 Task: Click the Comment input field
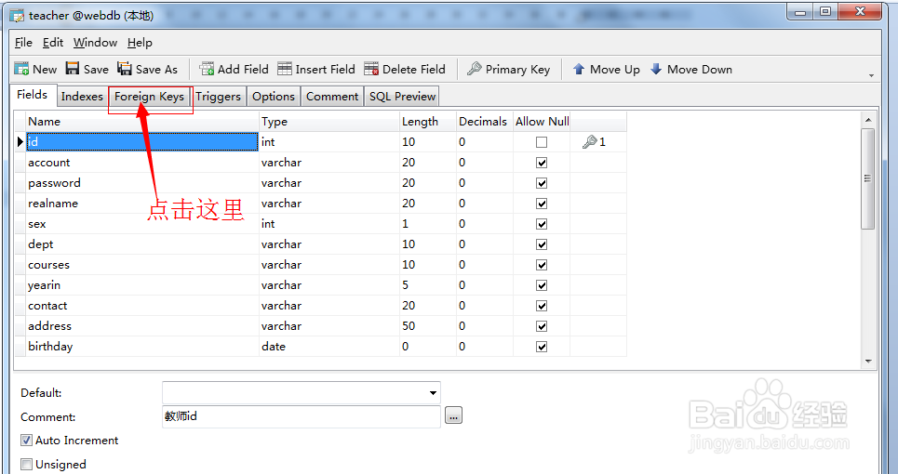(302, 416)
